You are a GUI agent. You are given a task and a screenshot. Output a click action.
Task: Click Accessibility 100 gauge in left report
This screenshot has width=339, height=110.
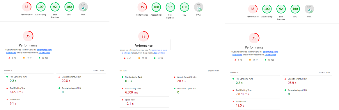tap(41, 7)
